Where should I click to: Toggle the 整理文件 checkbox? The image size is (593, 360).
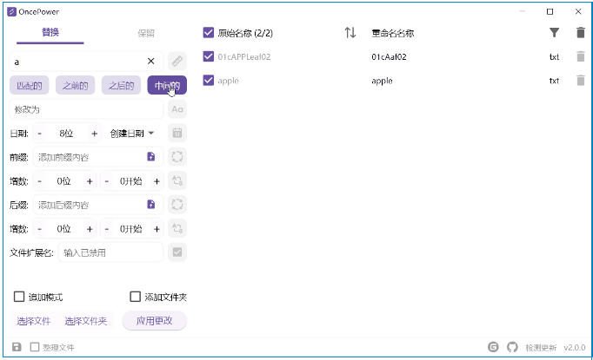point(35,347)
